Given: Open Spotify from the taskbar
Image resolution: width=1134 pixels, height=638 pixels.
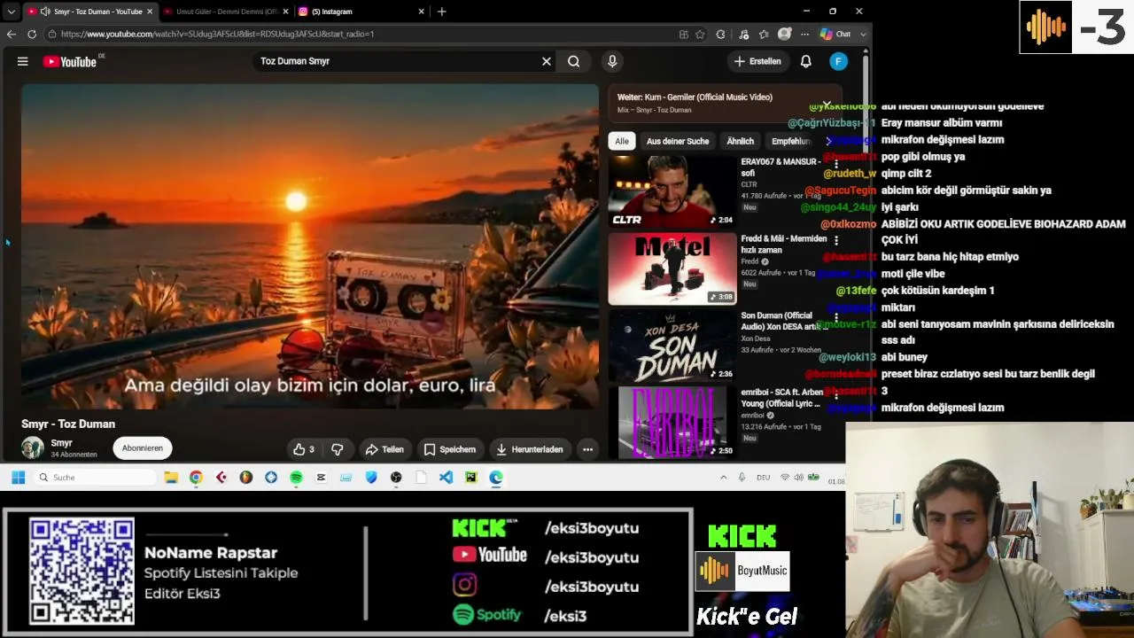Looking at the screenshot, I should [x=296, y=478].
